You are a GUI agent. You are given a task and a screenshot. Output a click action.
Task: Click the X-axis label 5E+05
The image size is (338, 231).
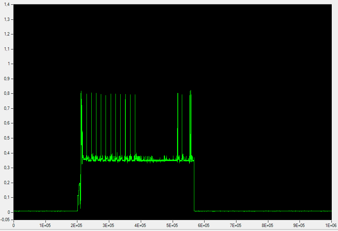(172, 226)
